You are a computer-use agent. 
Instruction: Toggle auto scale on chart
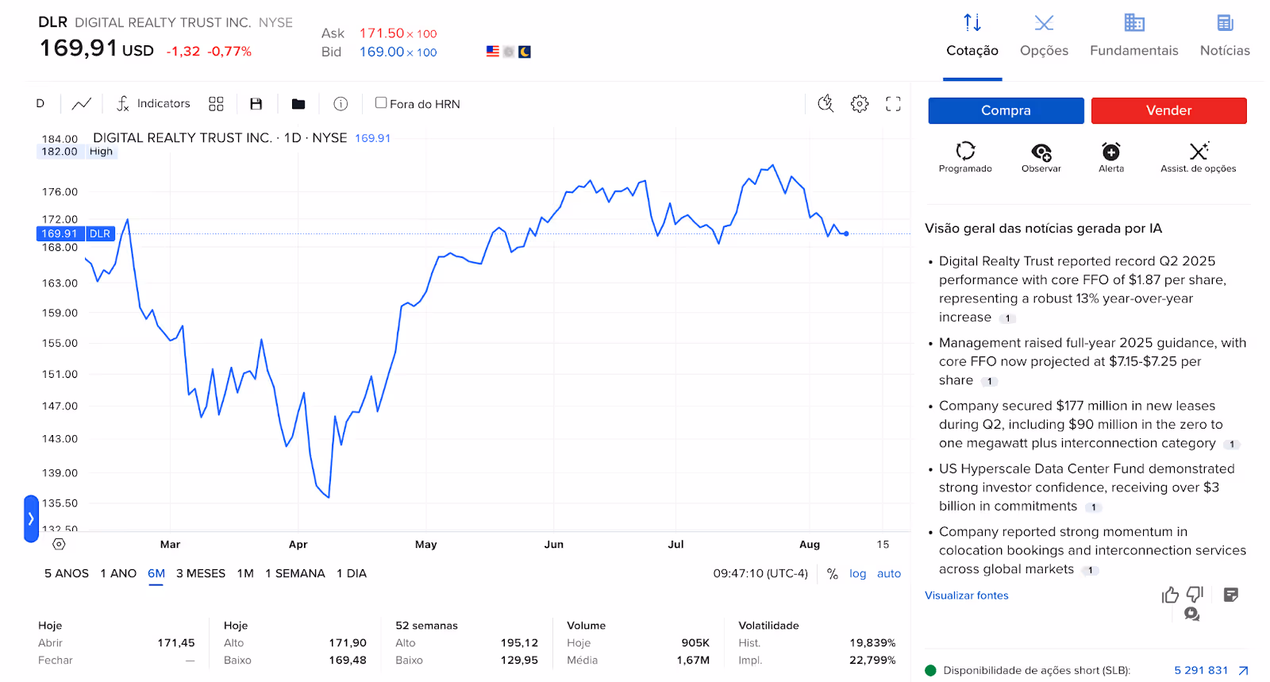click(x=889, y=573)
